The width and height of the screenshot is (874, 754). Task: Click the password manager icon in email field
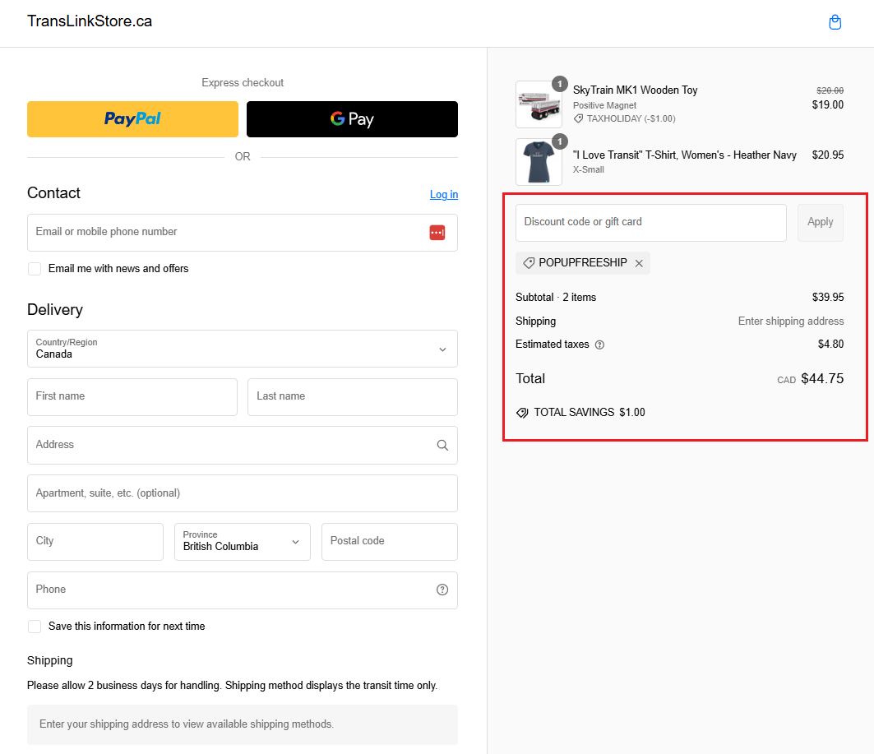437,233
